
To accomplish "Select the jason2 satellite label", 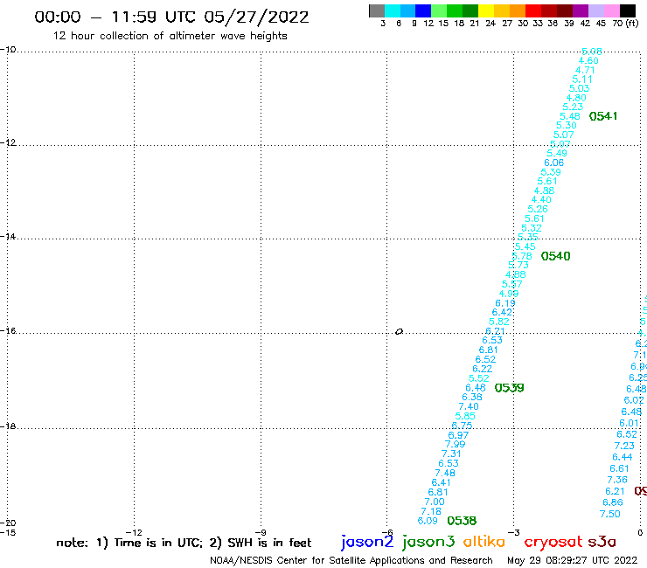I will [367, 542].
